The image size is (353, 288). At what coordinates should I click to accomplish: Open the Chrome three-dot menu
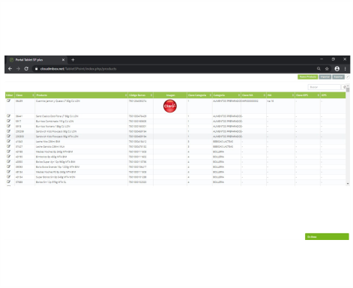(x=346, y=68)
